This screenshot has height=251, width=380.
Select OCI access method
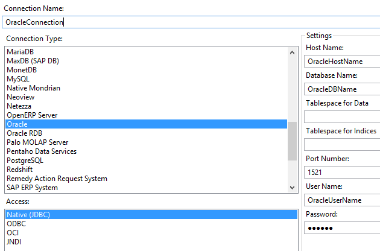(x=151, y=232)
